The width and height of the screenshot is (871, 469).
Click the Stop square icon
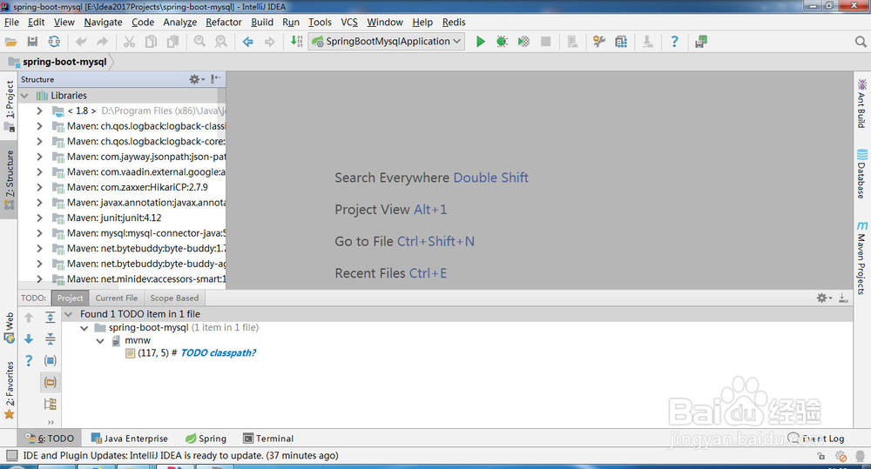(x=545, y=42)
